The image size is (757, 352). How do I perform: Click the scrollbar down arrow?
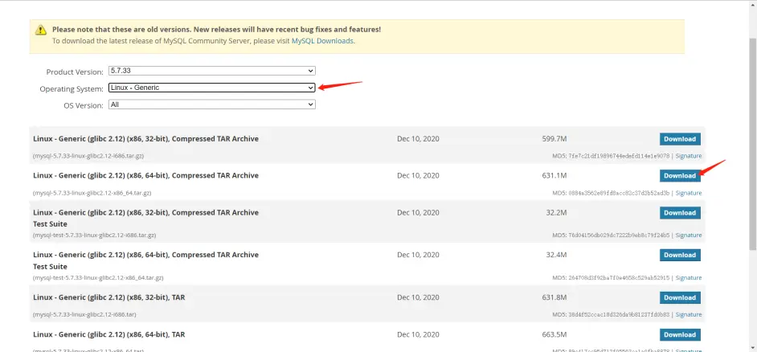point(753,347)
